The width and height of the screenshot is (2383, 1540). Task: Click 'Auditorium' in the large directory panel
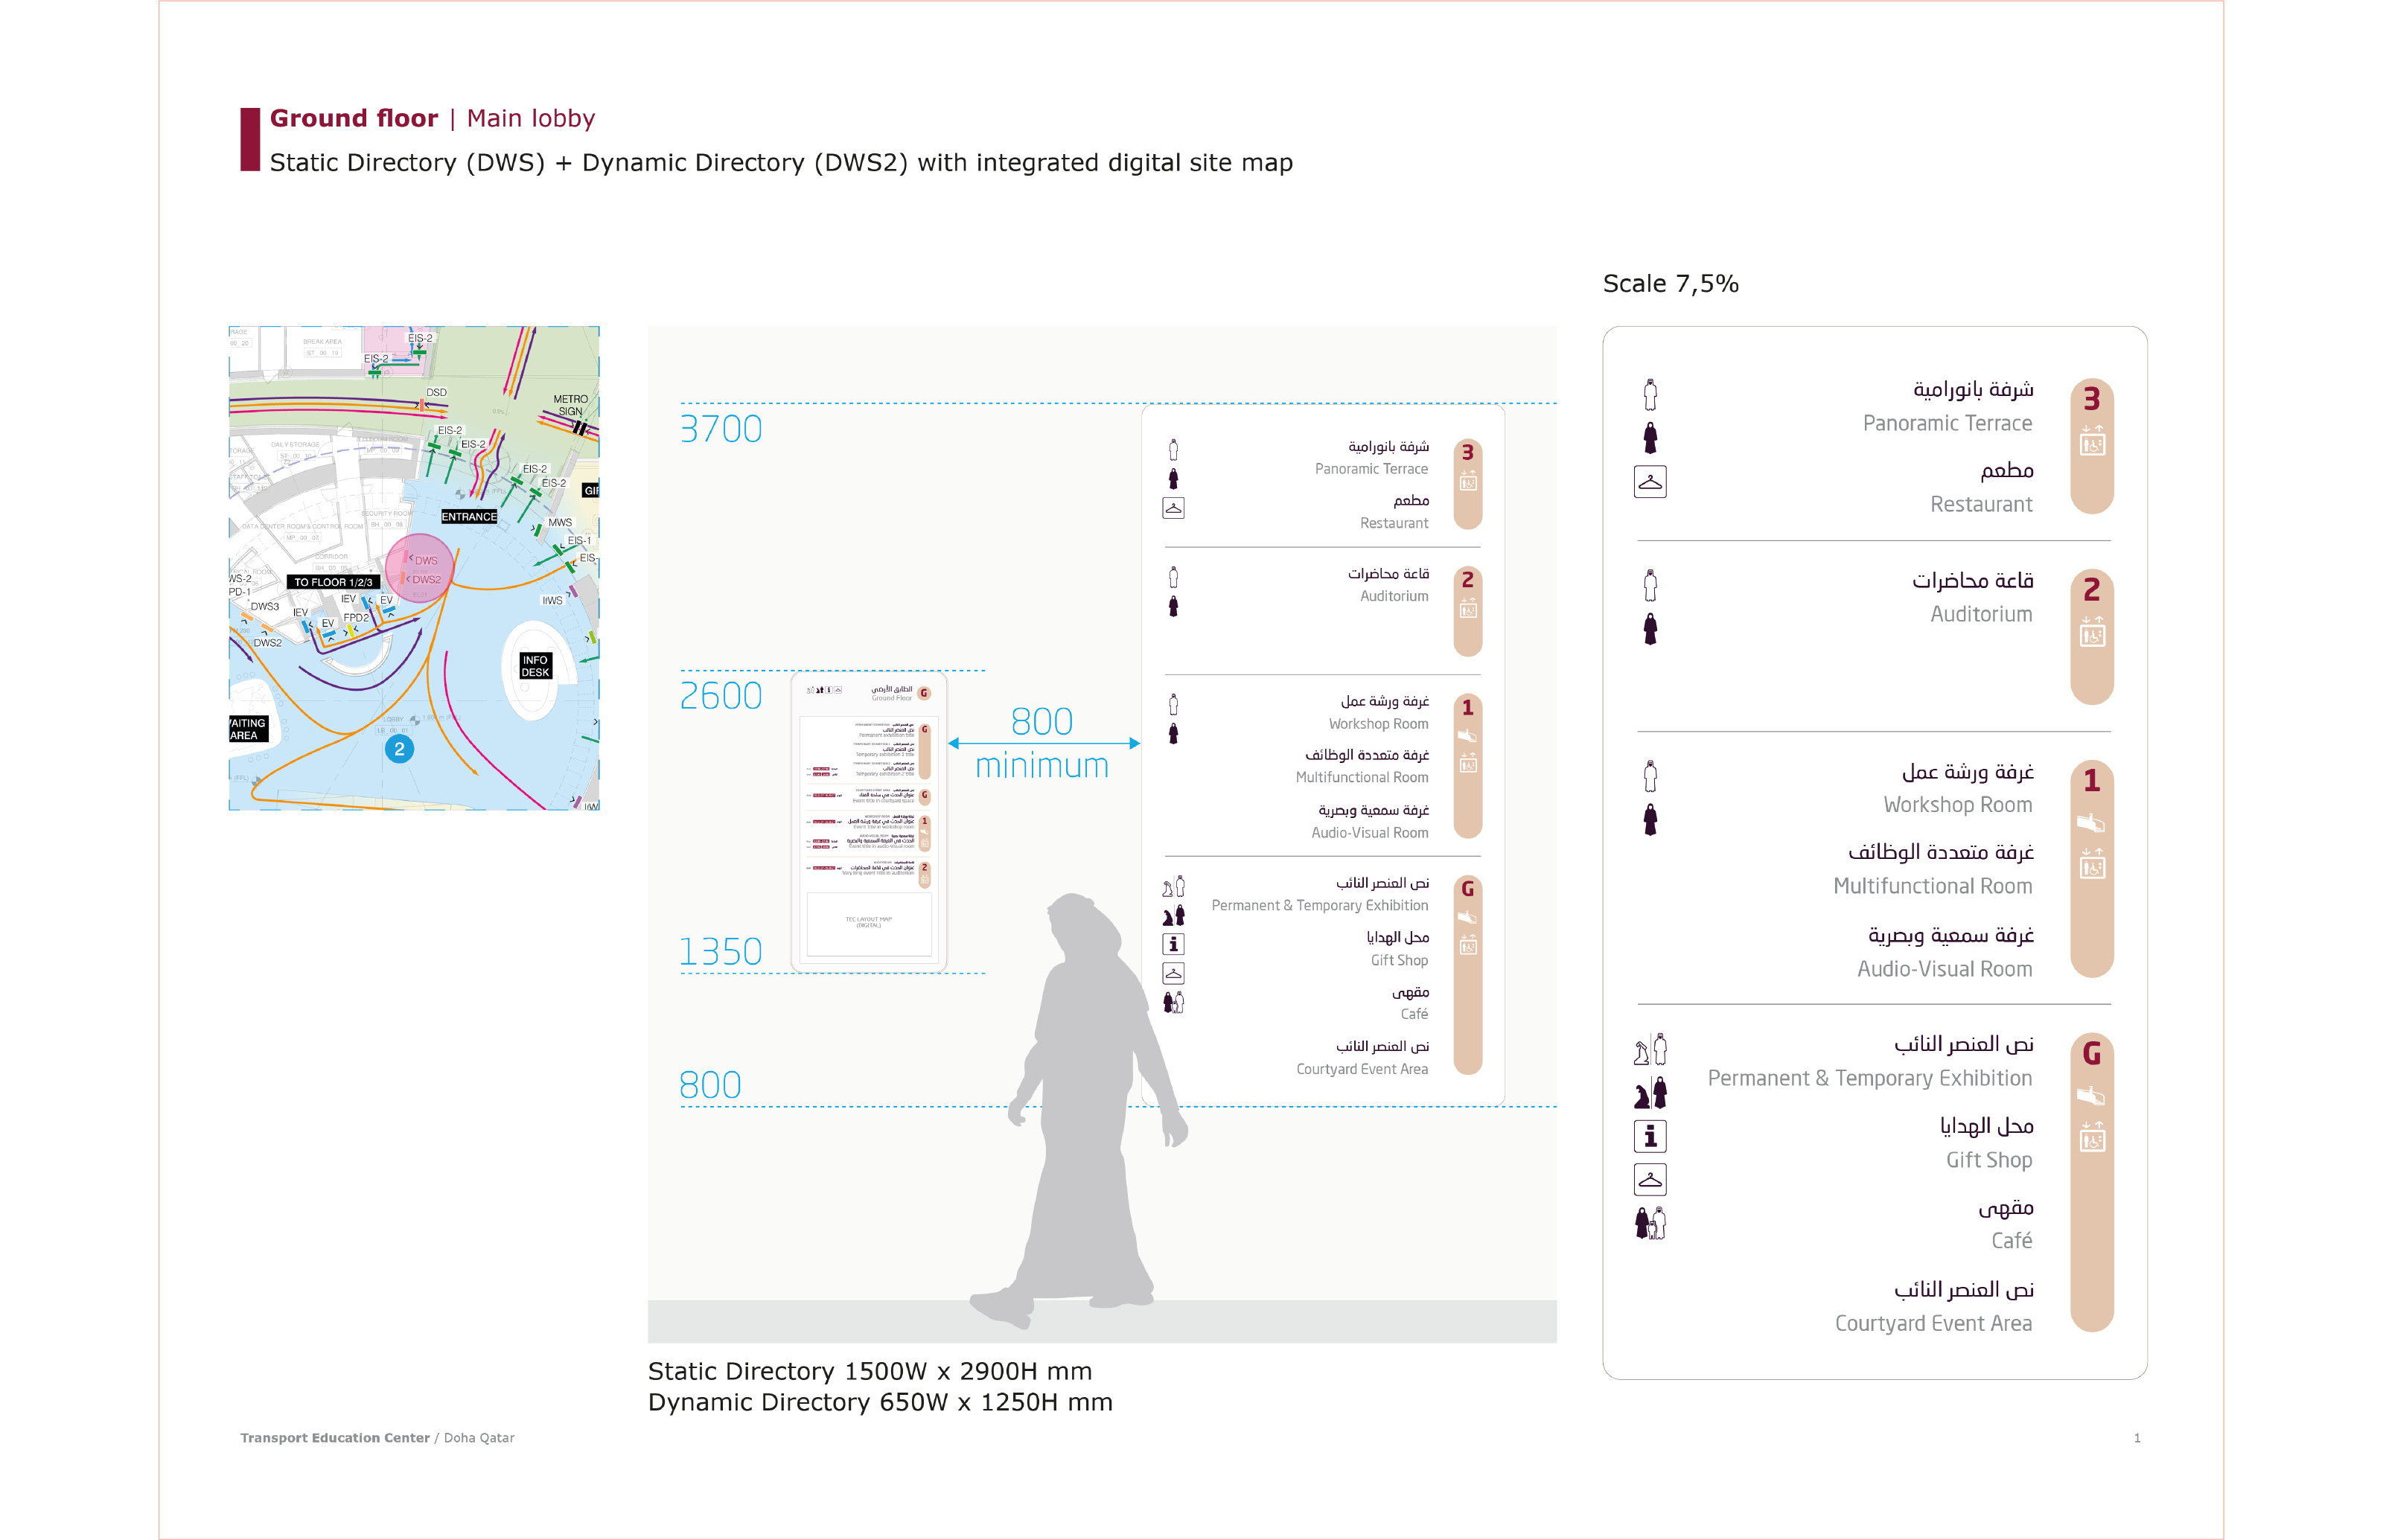click(1981, 615)
